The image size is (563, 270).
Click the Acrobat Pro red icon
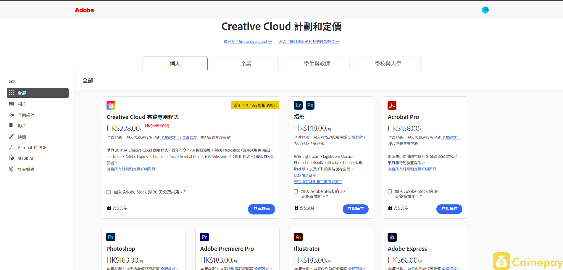pyautogui.click(x=392, y=105)
